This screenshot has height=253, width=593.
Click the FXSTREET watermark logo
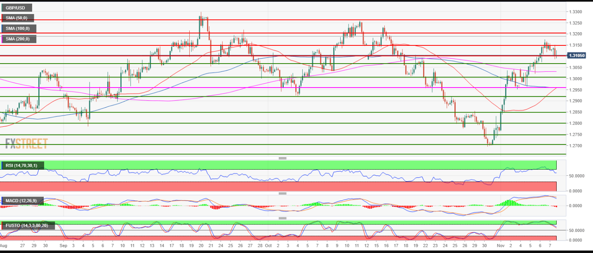click(x=26, y=144)
